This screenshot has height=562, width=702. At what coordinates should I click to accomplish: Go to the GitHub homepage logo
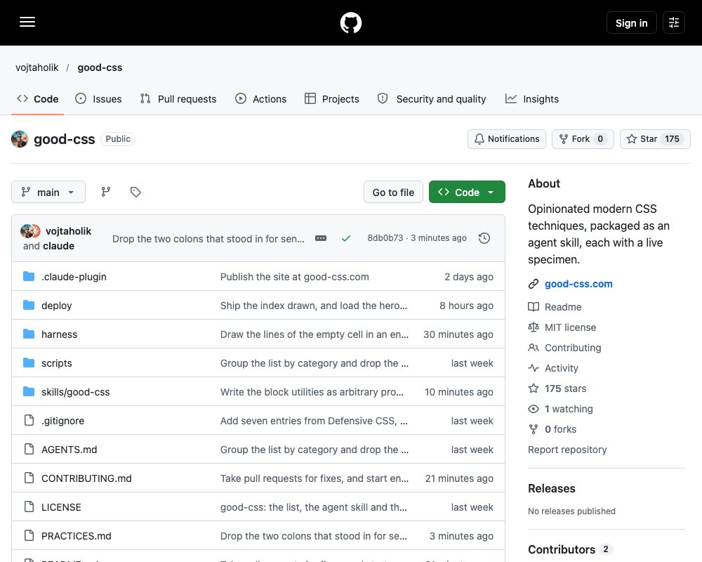(x=350, y=22)
